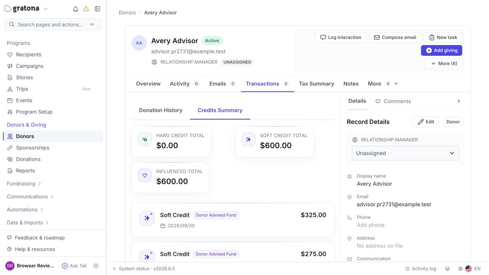Go to Stories page
Screen dimensions: 489x275
point(53,78)
